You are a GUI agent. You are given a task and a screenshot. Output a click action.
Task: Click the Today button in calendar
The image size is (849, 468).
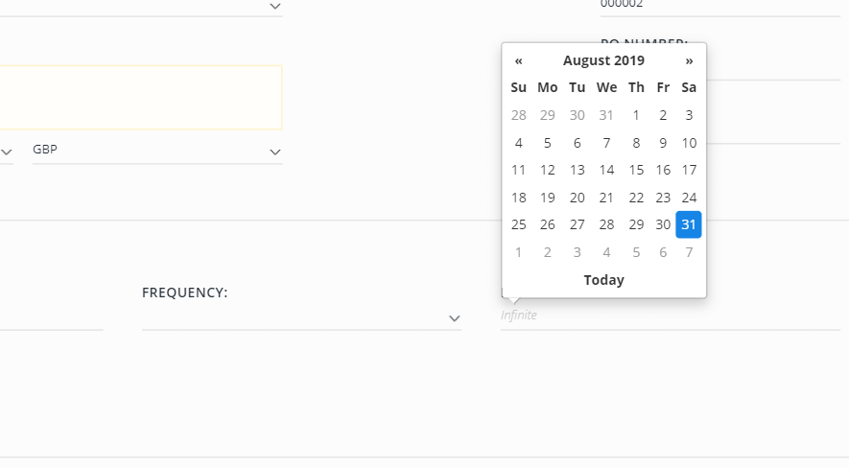tap(603, 280)
